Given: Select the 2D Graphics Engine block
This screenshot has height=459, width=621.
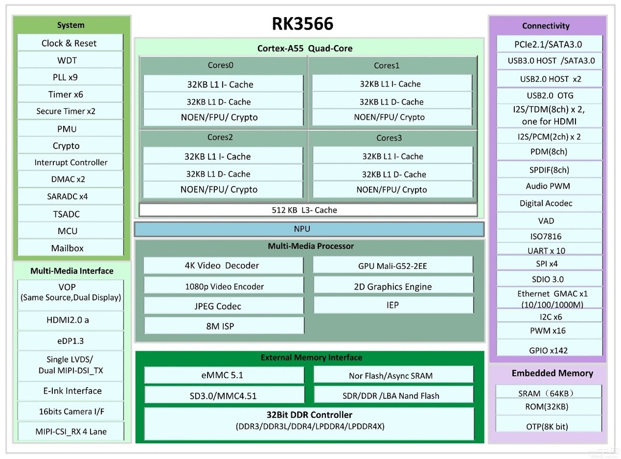Looking at the screenshot, I should (393, 286).
